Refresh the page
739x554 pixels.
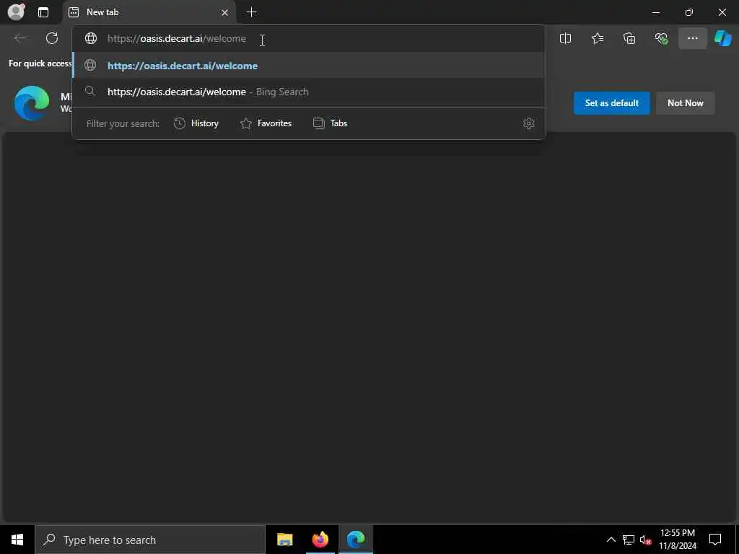(x=52, y=38)
